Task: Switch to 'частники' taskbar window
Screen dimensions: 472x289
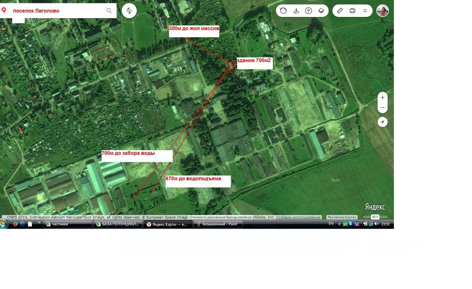Action: [68, 224]
